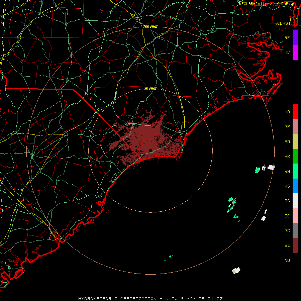The image size is (301, 301).
Task: Click the GR legend label
Action: pyautogui.click(x=287, y=127)
